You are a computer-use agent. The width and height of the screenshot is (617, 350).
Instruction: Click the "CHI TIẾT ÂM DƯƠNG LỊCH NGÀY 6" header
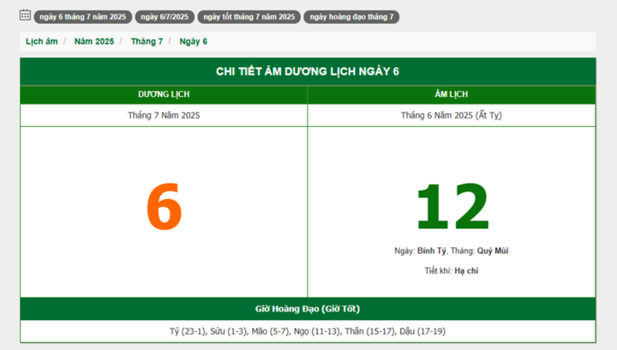308,71
